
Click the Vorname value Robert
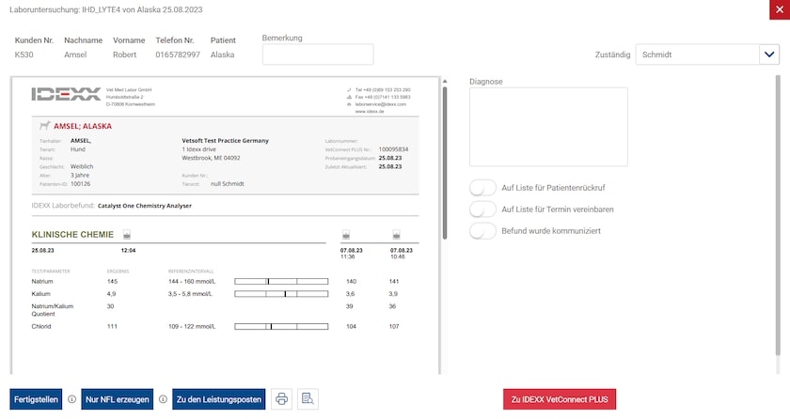[124, 54]
